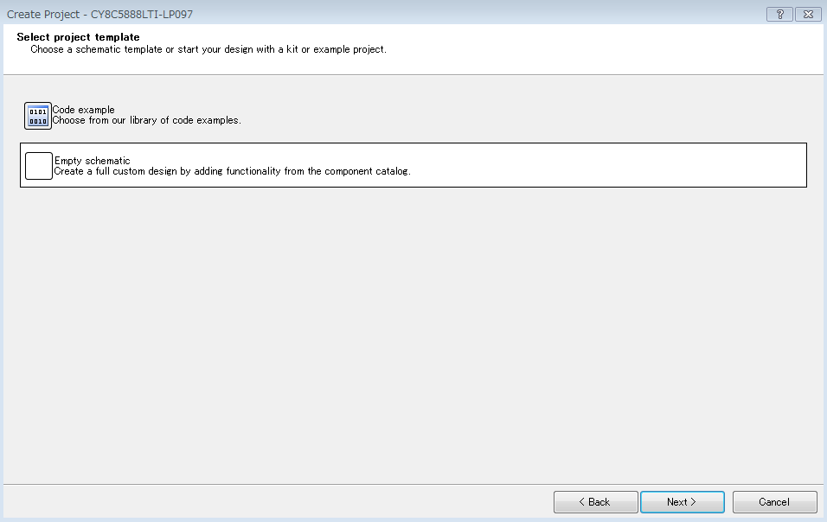Choose the Code example title text
This screenshot has height=522, width=827.
click(83, 110)
